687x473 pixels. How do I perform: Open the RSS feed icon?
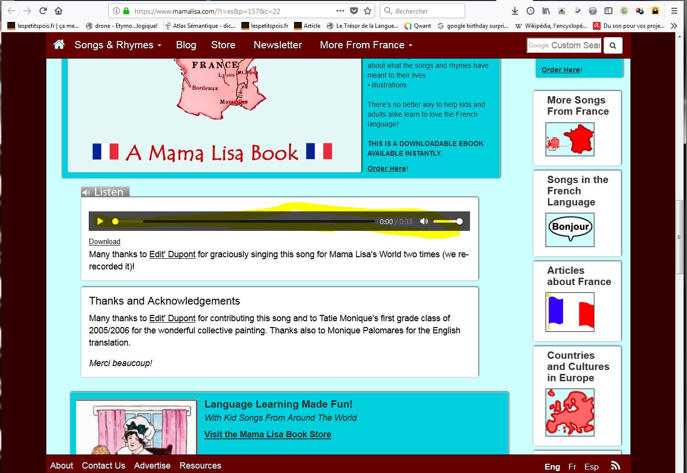click(x=615, y=466)
